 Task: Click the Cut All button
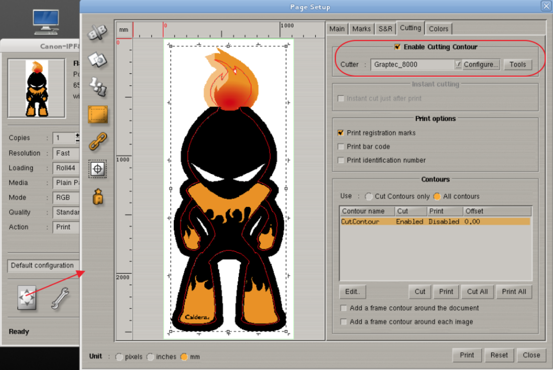[x=477, y=292]
